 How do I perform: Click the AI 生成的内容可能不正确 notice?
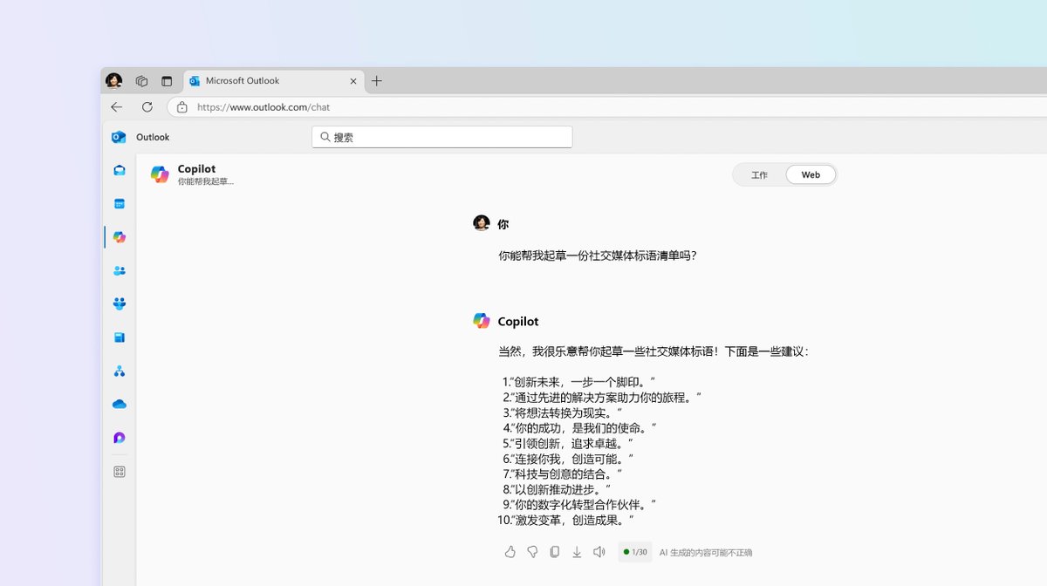(706, 552)
